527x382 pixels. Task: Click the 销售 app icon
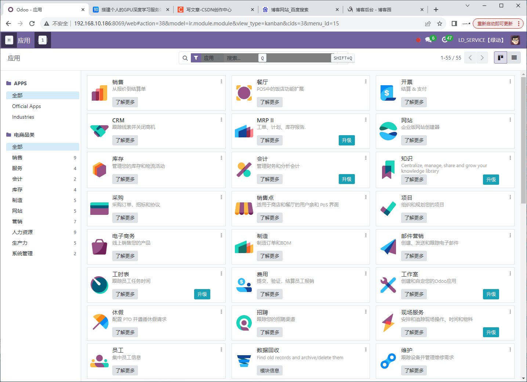[99, 93]
